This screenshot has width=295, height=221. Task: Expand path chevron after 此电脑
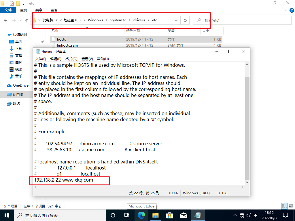(56, 20)
